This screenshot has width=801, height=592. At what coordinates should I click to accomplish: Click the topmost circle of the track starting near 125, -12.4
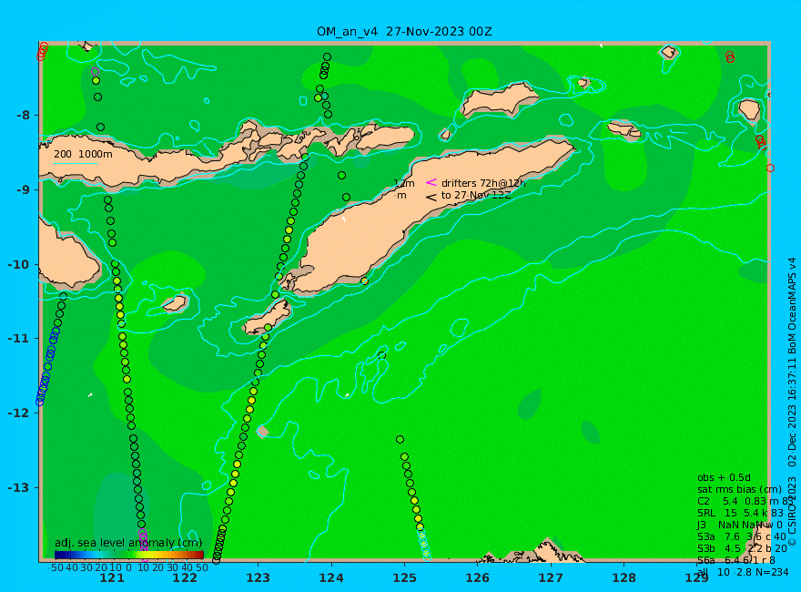400,440
